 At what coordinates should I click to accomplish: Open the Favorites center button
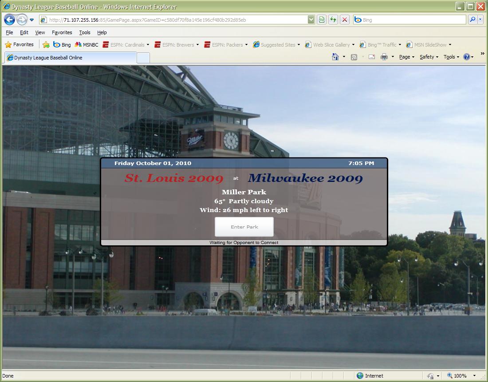[x=20, y=45]
